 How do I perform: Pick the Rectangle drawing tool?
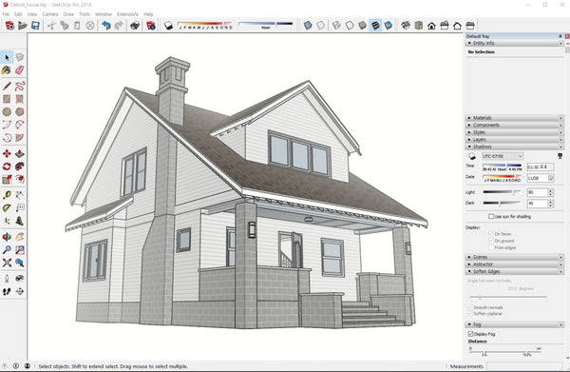[7, 99]
